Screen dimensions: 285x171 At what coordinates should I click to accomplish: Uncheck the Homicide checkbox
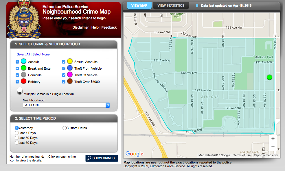(17, 75)
